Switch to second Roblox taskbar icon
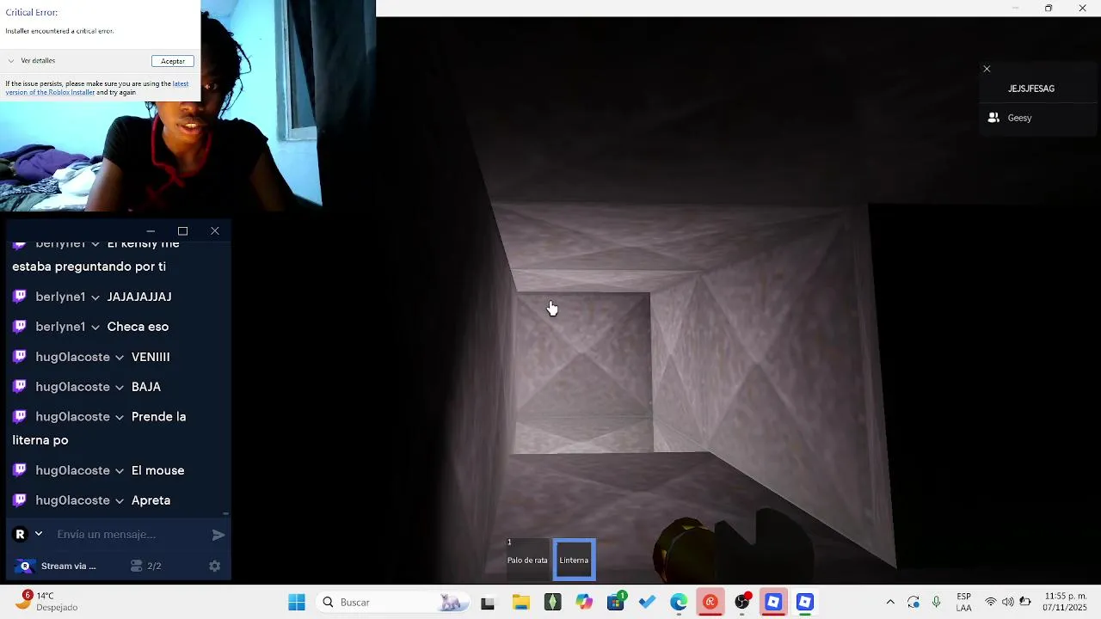1101x619 pixels. click(x=805, y=603)
